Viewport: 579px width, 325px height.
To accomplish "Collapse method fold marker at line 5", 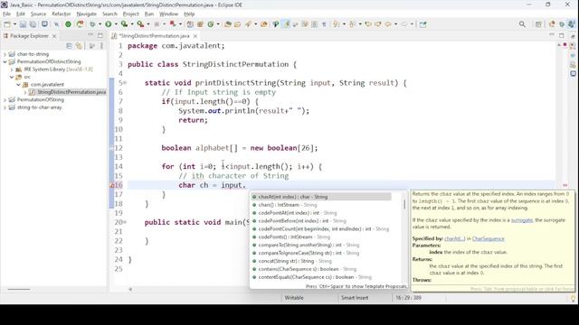I will (125, 83).
